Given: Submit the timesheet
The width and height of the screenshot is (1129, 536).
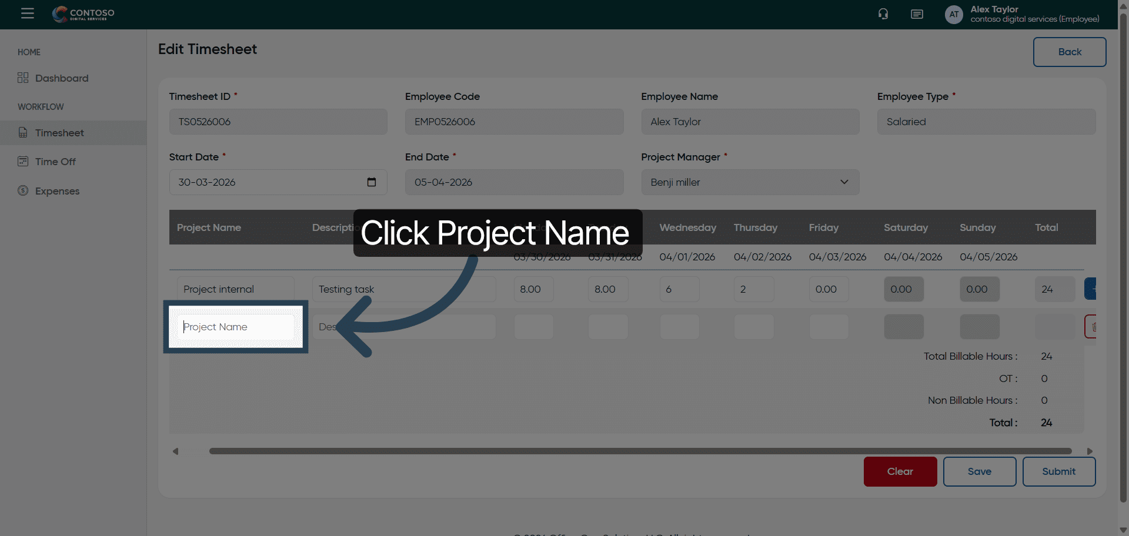Looking at the screenshot, I should click(x=1058, y=471).
